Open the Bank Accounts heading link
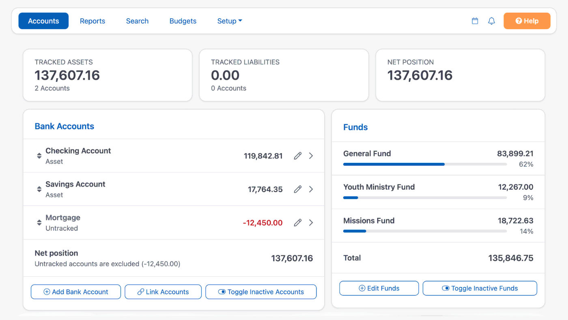The height and width of the screenshot is (320, 568). 65,126
